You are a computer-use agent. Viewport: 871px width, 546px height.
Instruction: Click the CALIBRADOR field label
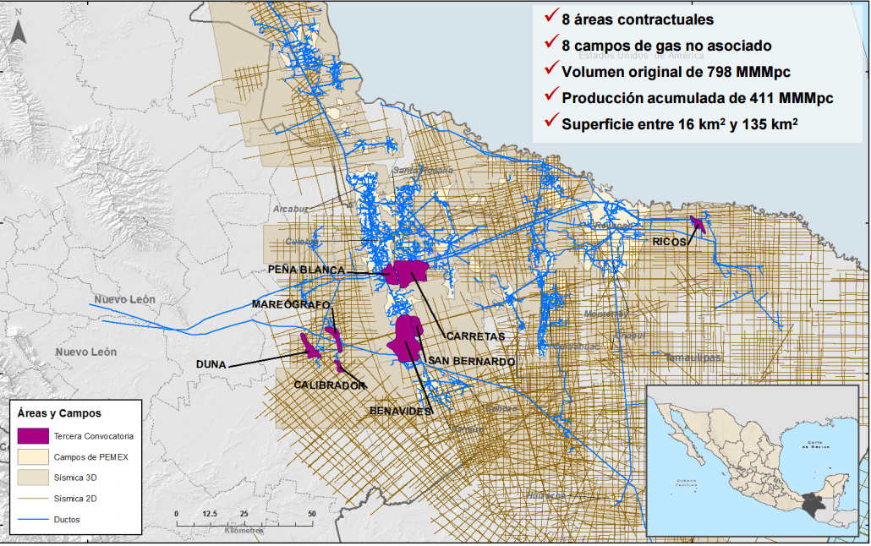pos(330,385)
